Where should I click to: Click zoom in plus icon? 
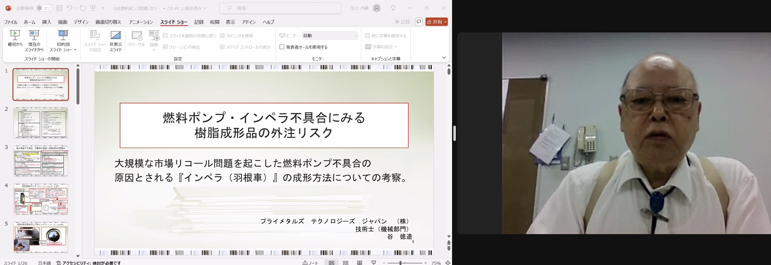pyautogui.click(x=426, y=263)
